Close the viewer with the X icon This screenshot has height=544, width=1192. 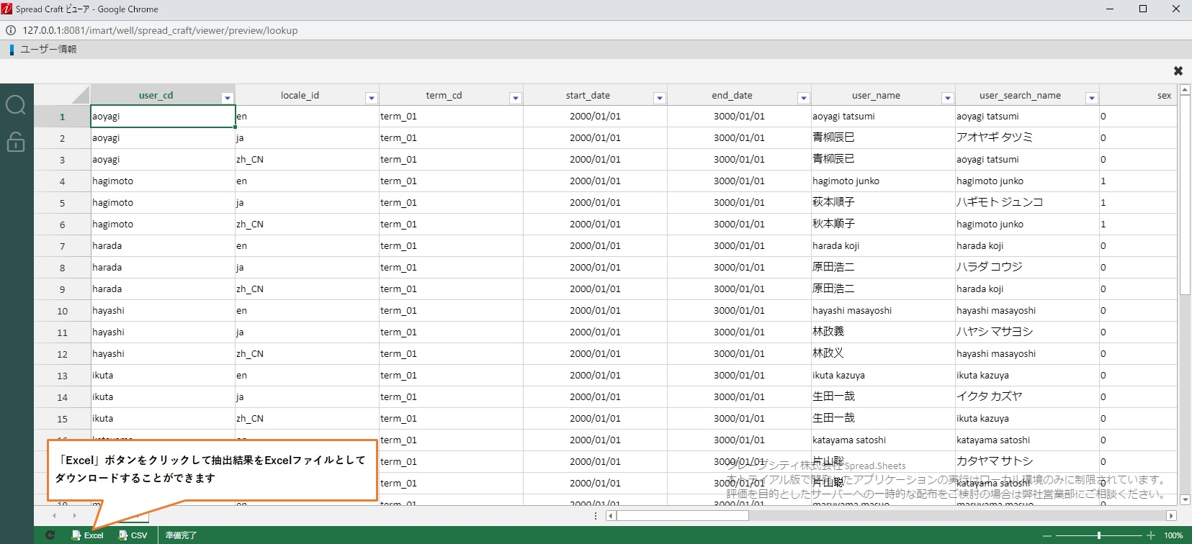pos(1178,71)
